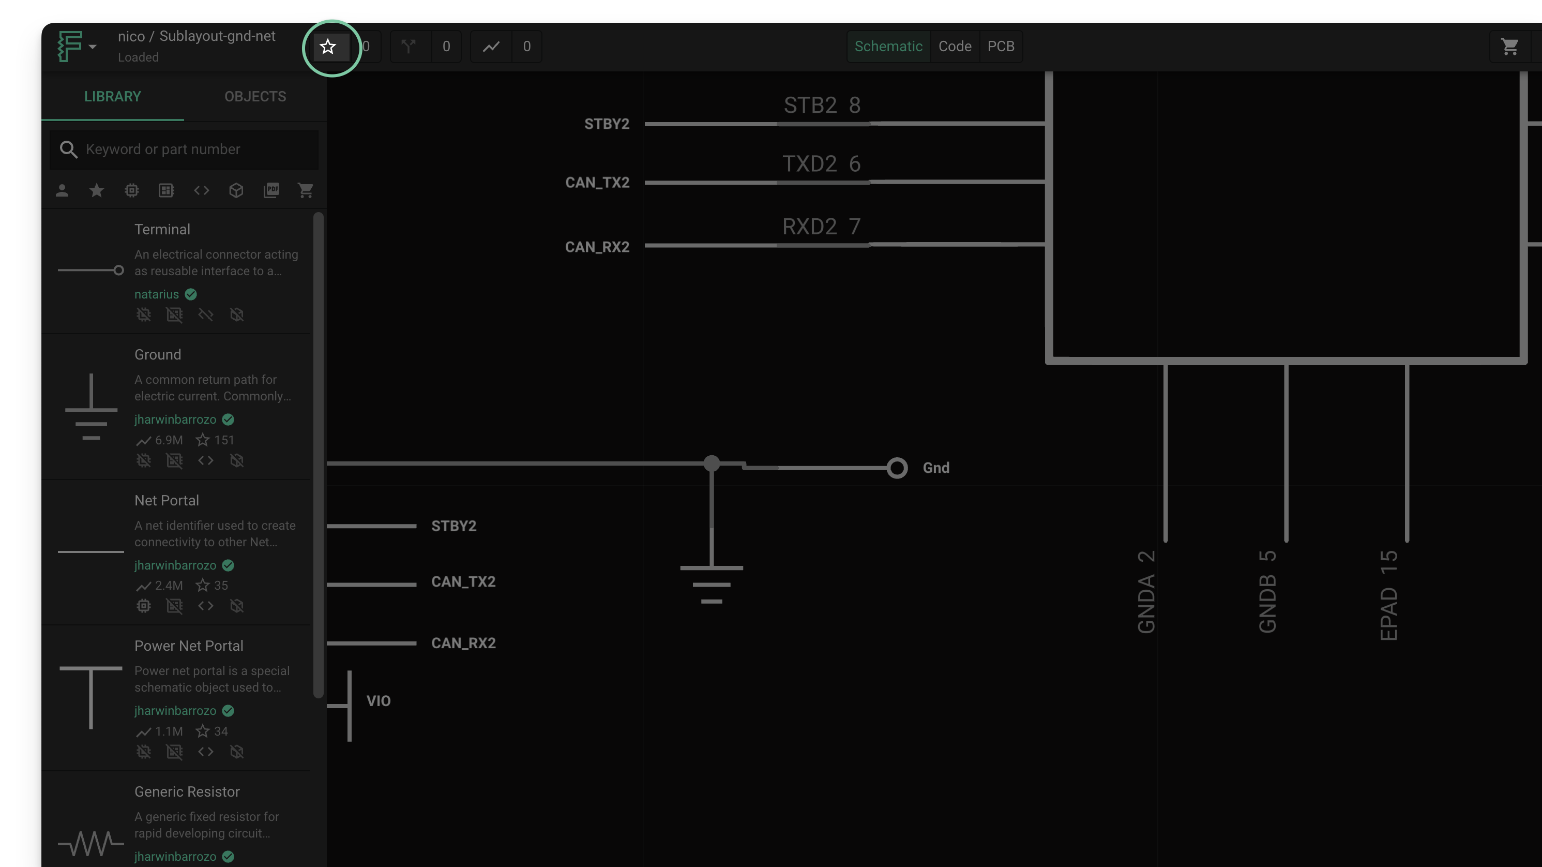This screenshot has width=1542, height=867.
Task: Click Ground's 151 stars icon
Action: click(203, 440)
